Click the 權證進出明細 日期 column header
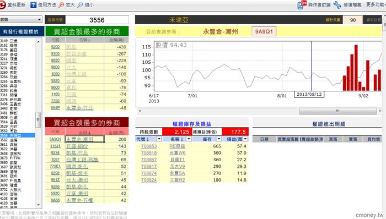Viewport: 386px width, 219px height. pyautogui.click(x=264, y=139)
